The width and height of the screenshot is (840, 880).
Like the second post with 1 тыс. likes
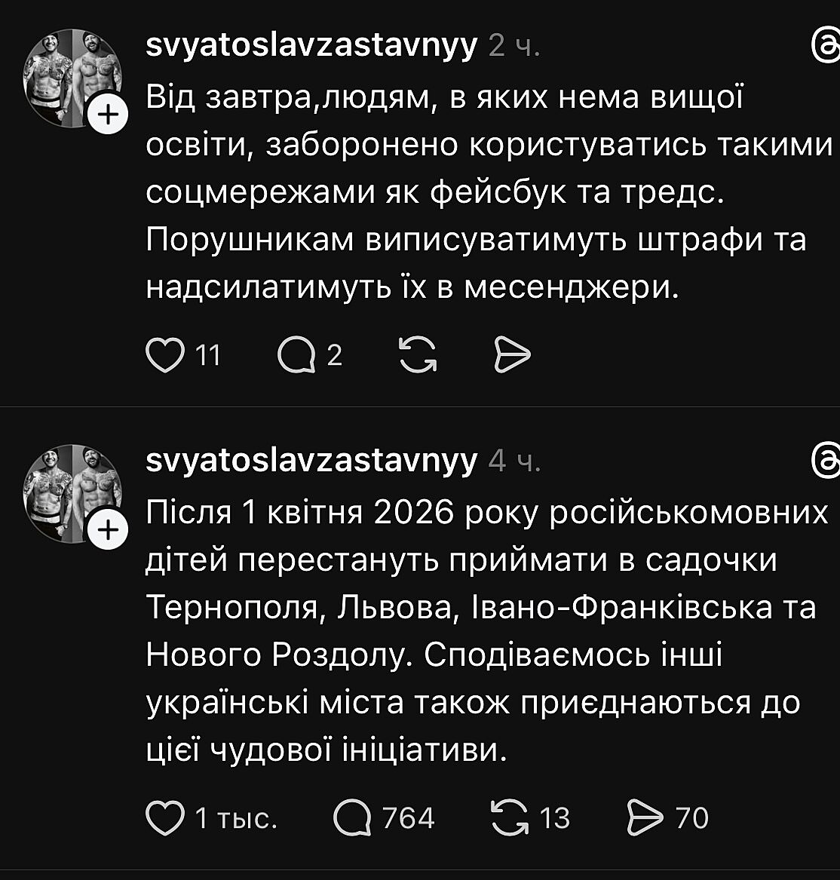click(x=165, y=818)
